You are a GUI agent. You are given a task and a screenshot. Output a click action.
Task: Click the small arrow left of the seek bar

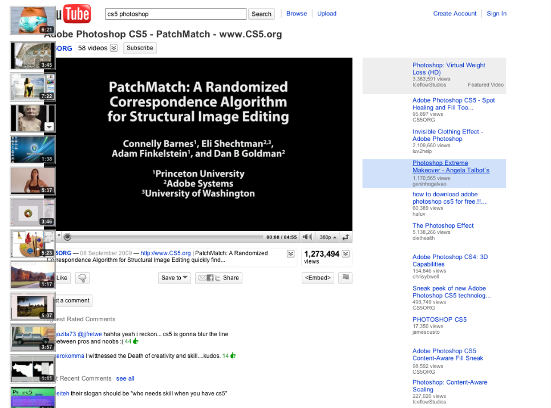[x=59, y=235]
